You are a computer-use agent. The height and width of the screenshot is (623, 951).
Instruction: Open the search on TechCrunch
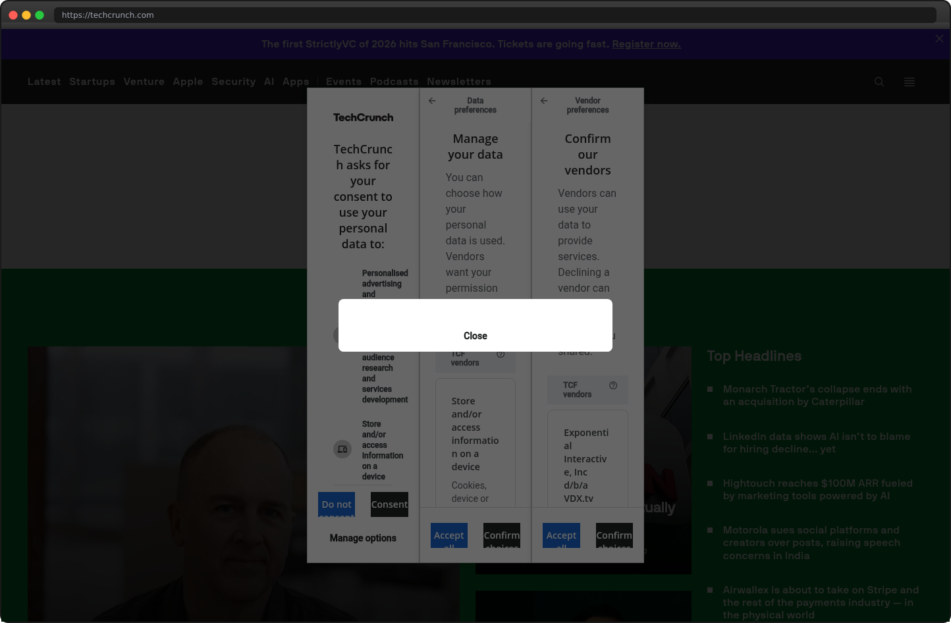click(879, 82)
